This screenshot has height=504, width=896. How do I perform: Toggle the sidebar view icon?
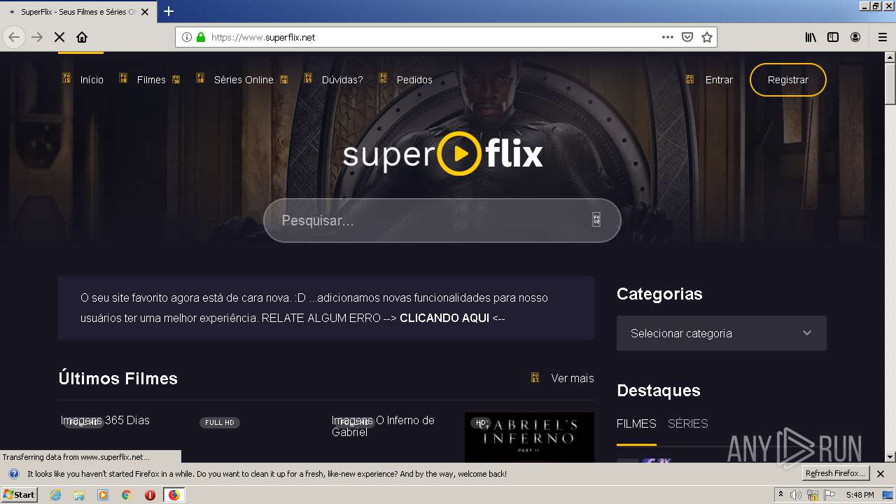coord(833,37)
